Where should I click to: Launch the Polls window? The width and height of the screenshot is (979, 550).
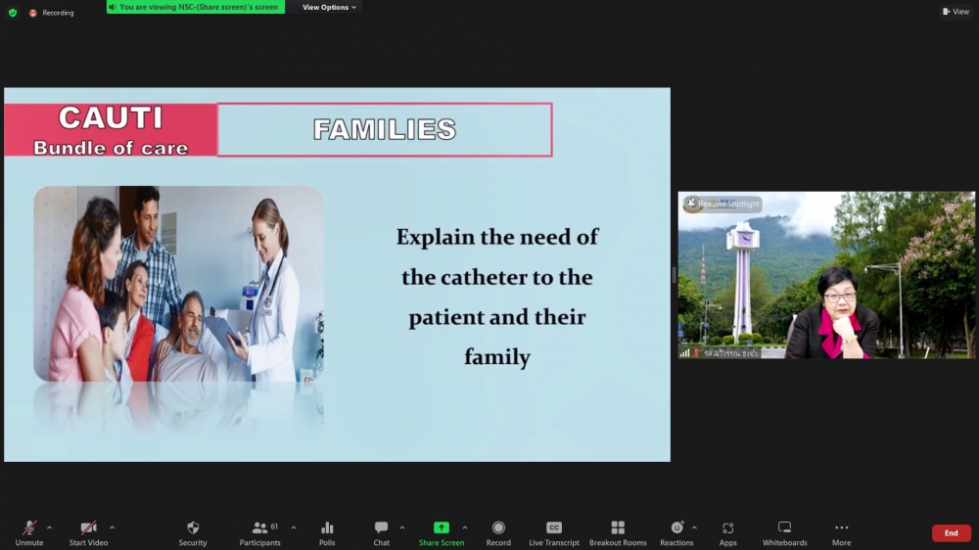point(327,533)
